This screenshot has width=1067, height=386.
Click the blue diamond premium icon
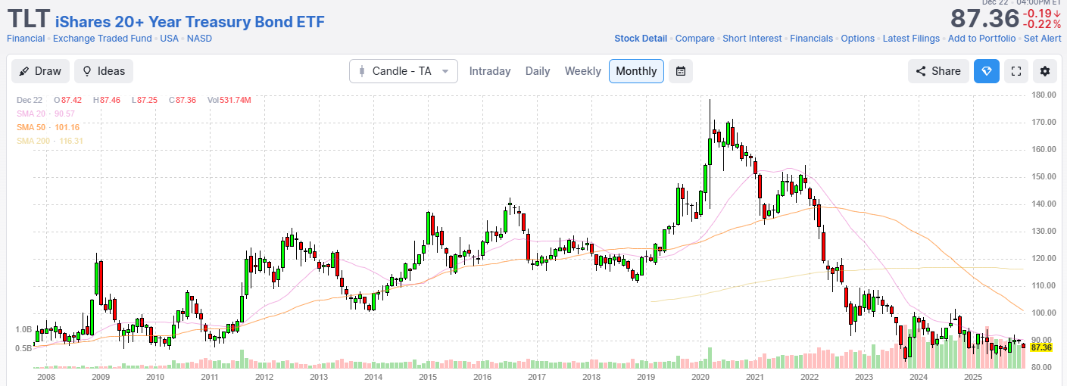pos(986,71)
